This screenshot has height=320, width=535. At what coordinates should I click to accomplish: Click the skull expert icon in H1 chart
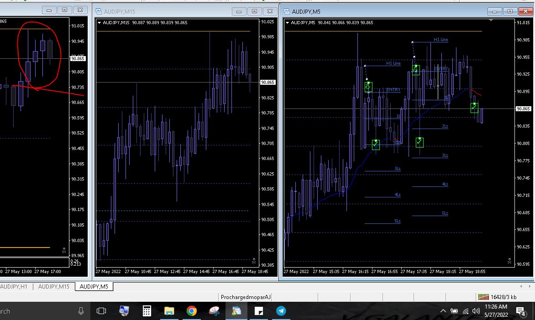64,250
